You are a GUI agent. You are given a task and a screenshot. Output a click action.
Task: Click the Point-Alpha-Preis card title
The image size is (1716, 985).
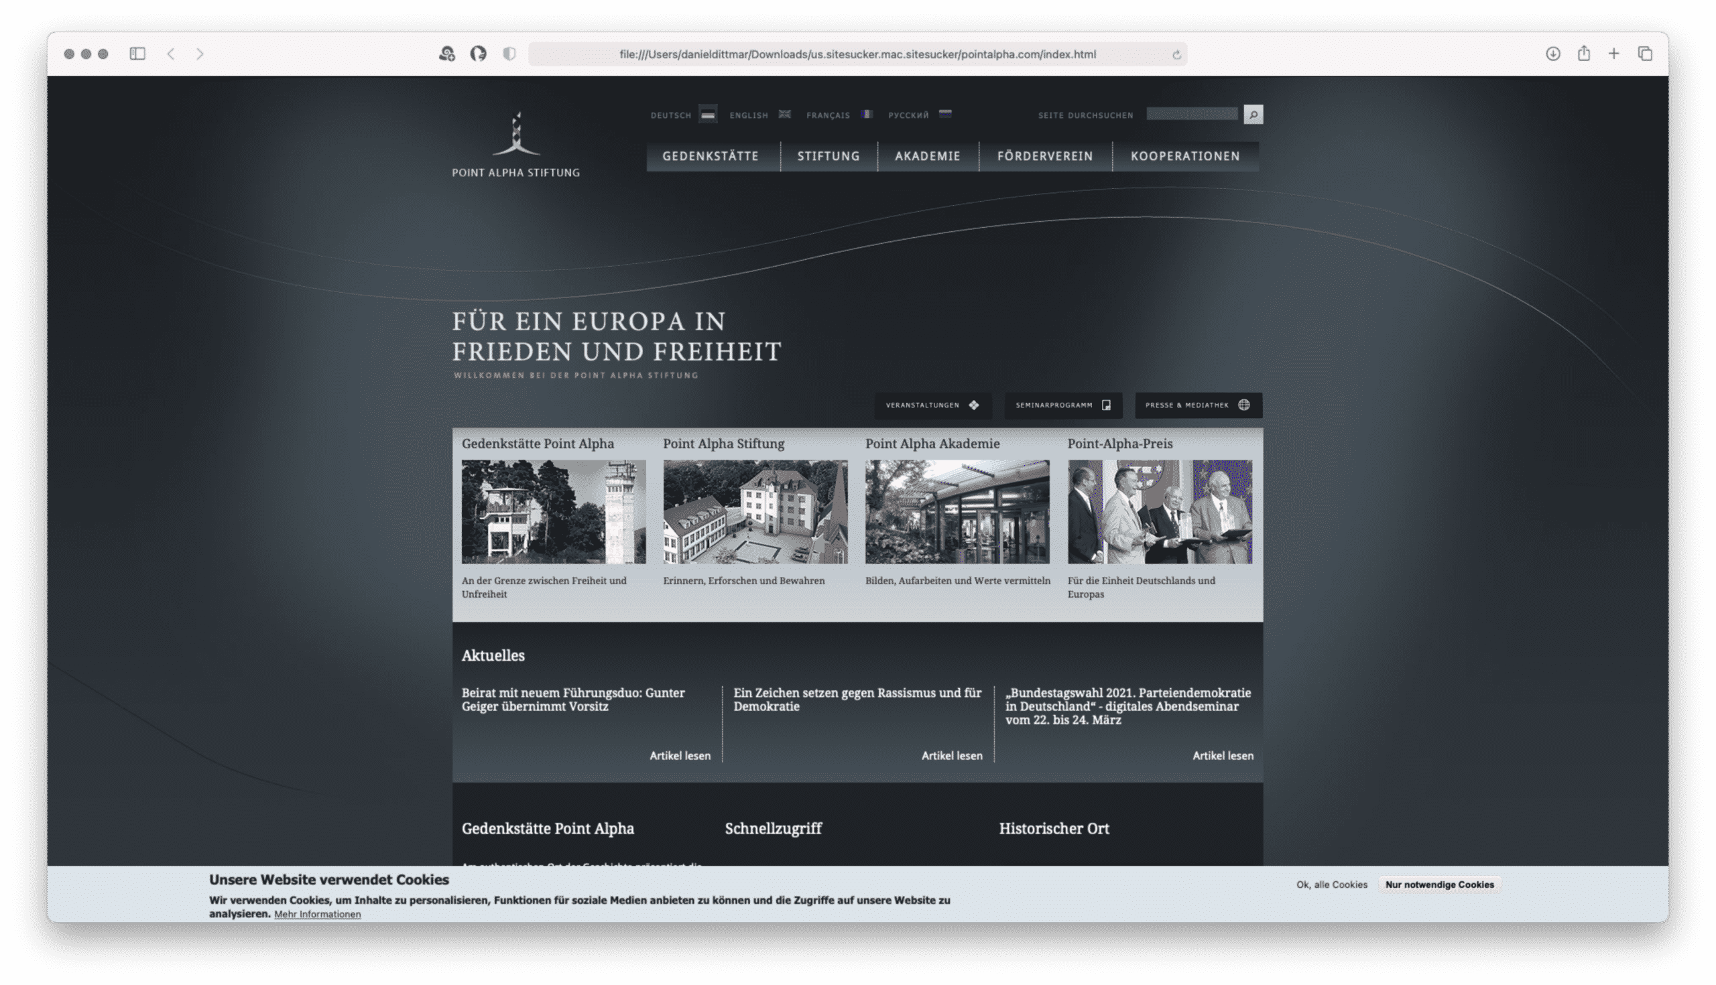[x=1120, y=444]
